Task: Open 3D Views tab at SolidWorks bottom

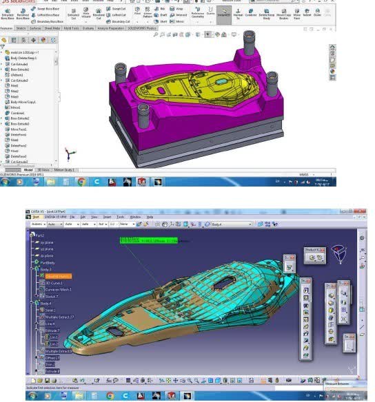Action: click(43, 170)
